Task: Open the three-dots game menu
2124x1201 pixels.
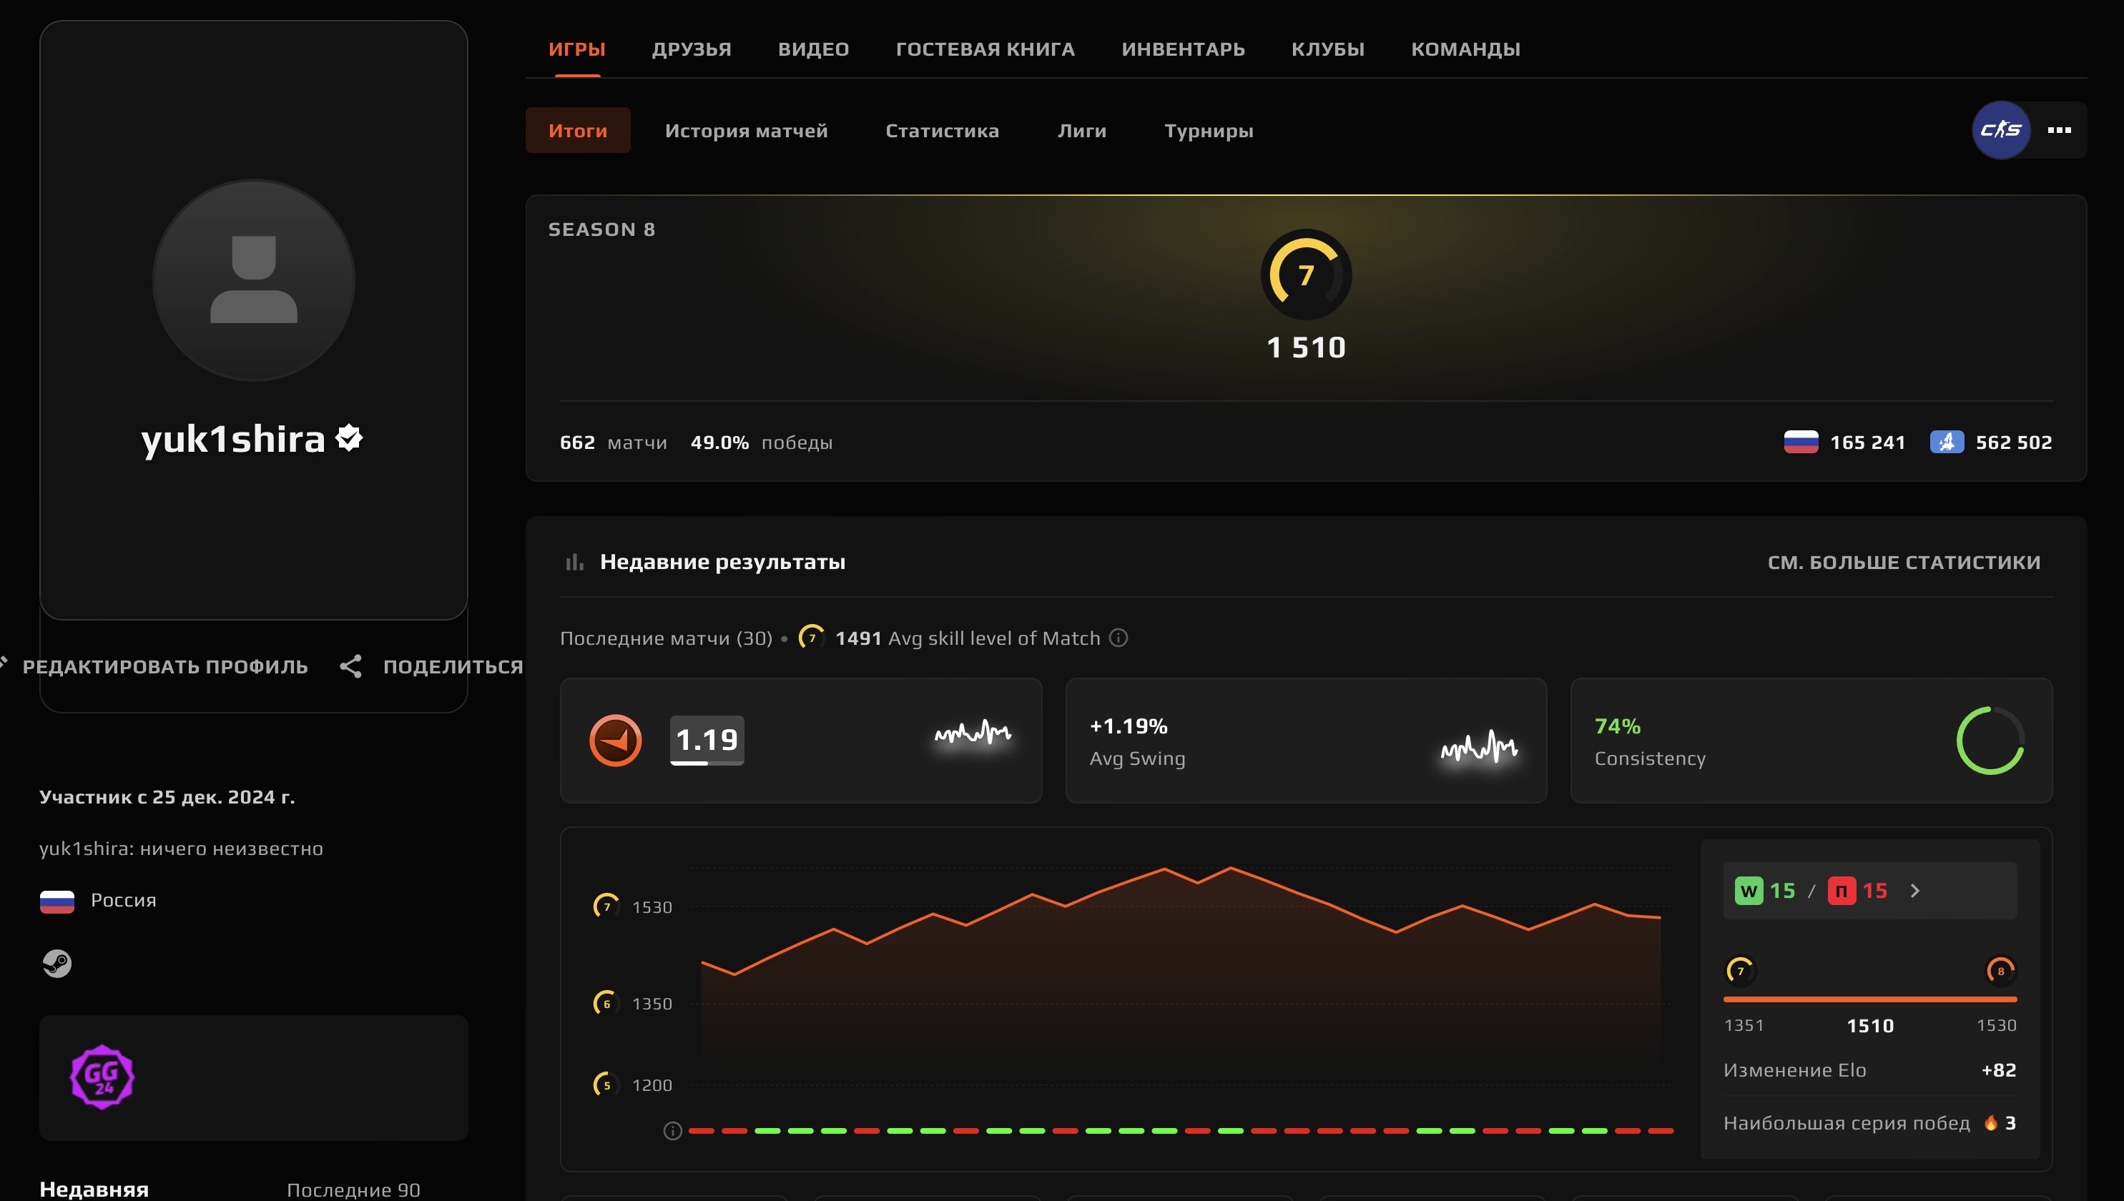Action: [2060, 129]
